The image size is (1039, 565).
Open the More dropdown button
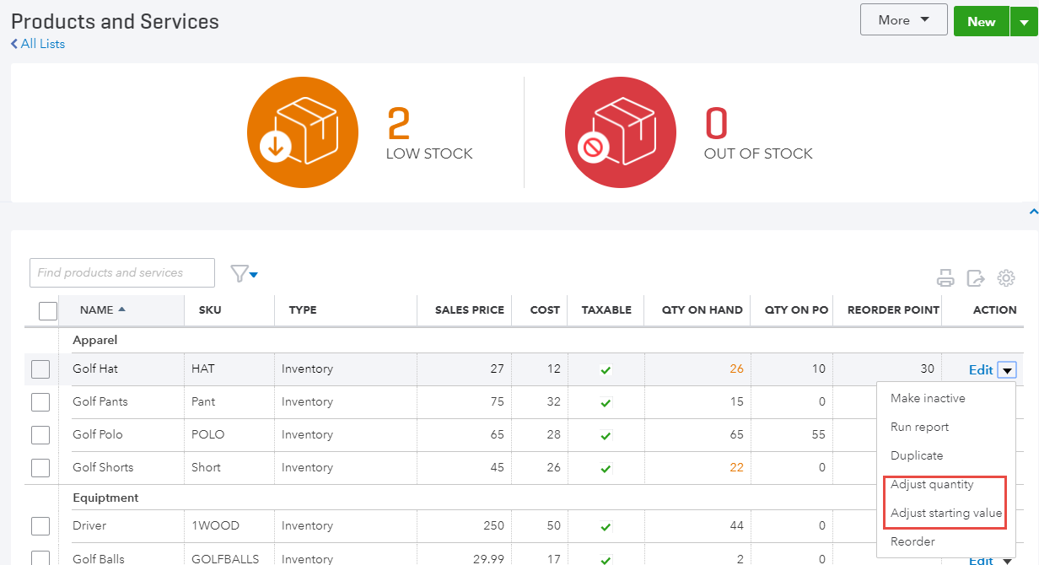tap(904, 20)
